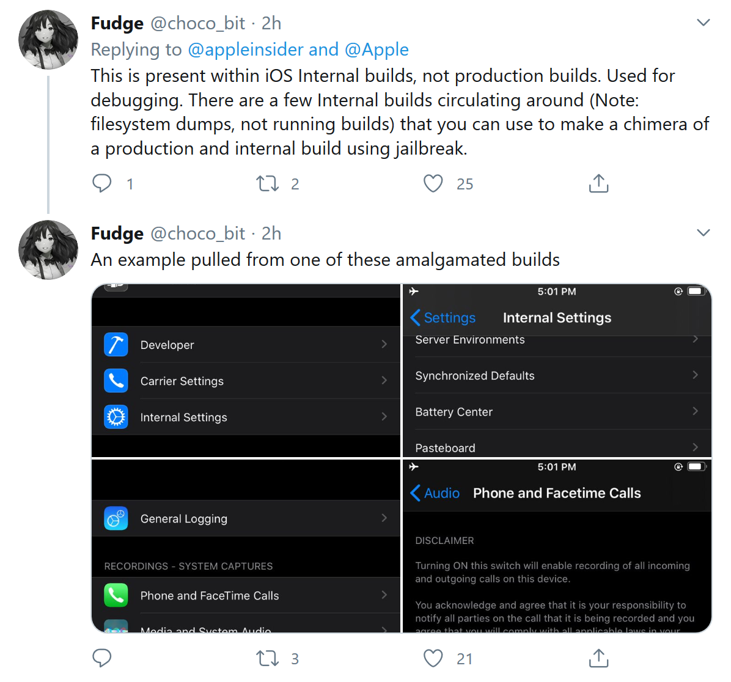
Task: Open the @Apple profile mention
Action: click(377, 50)
